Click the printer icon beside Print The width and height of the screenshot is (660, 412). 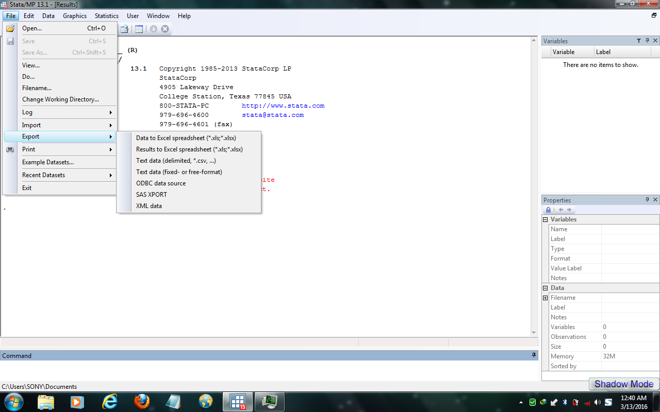pyautogui.click(x=10, y=149)
